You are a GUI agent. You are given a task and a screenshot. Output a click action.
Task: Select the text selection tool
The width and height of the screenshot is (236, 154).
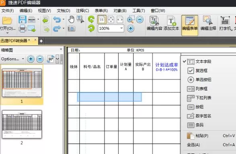pyautogui.click(x=80, y=19)
